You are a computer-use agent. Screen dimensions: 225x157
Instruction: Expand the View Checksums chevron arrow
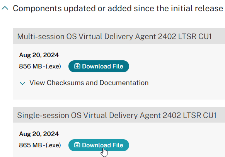22,83
